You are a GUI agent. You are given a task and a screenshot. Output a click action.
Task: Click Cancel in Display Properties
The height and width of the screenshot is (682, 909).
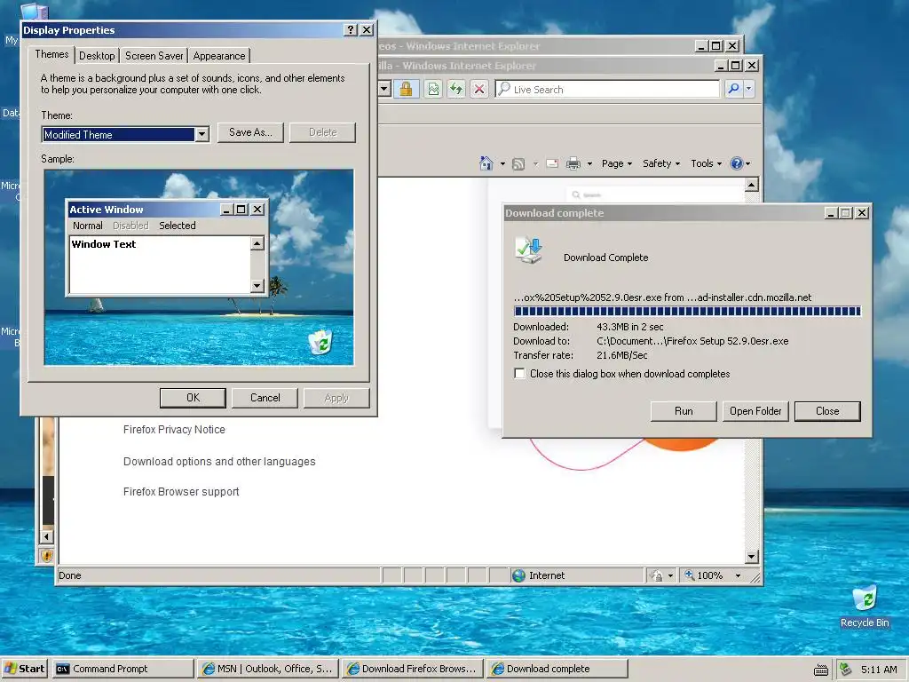pyautogui.click(x=265, y=398)
